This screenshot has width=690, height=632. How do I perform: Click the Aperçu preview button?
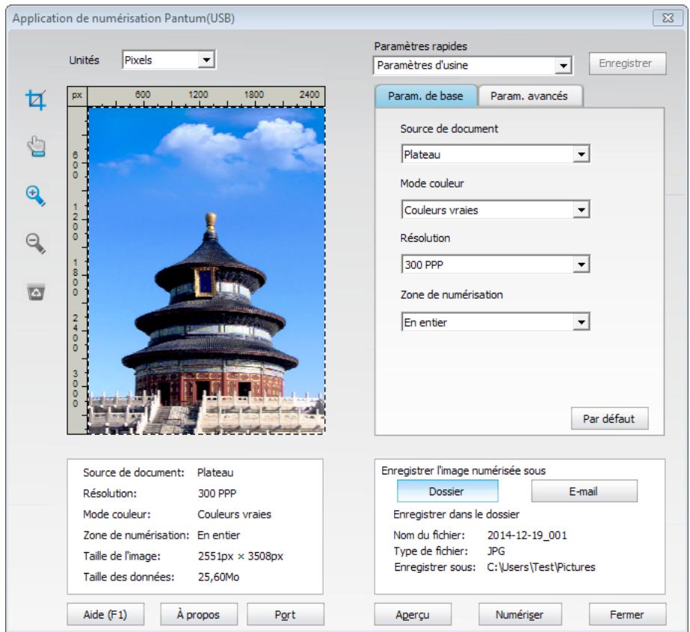[x=407, y=614]
